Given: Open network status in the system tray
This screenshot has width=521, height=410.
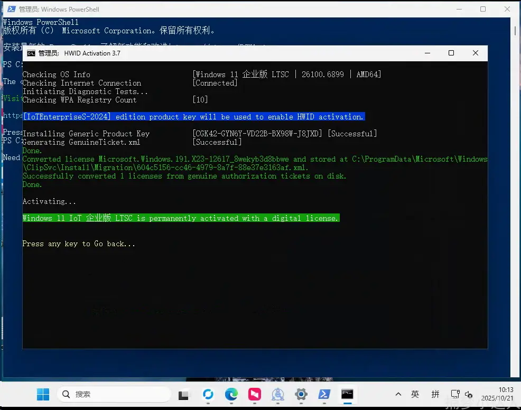Looking at the screenshot, I should click(455, 394).
